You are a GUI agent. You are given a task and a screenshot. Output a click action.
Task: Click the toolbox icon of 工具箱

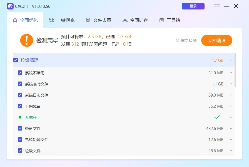[162, 20]
